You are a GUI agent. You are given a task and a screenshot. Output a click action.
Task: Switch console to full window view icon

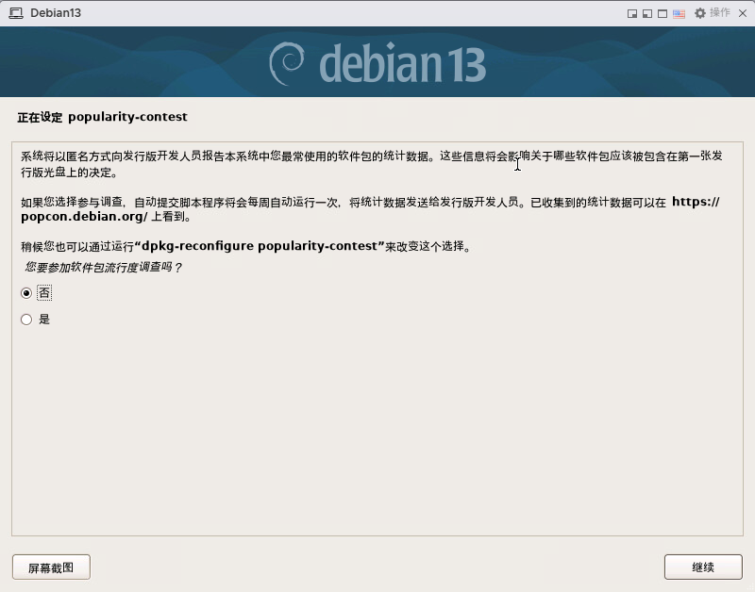click(x=663, y=13)
